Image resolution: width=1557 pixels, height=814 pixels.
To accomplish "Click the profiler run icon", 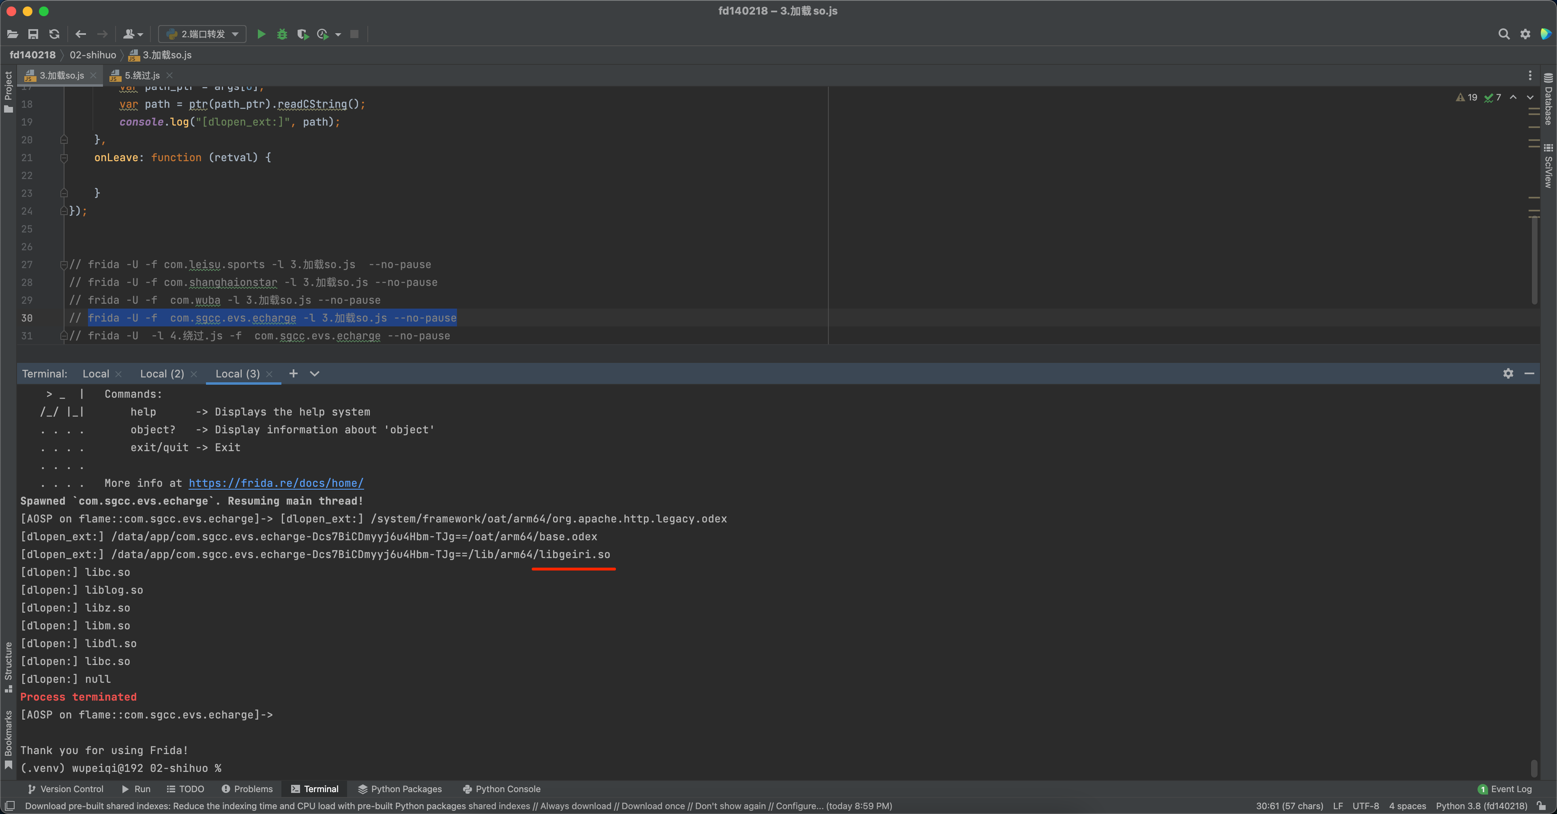I will pyautogui.click(x=324, y=34).
